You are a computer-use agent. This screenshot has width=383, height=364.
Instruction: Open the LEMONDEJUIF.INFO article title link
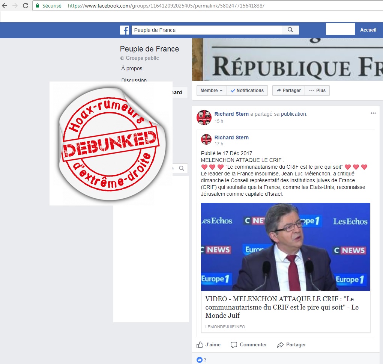(x=282, y=307)
